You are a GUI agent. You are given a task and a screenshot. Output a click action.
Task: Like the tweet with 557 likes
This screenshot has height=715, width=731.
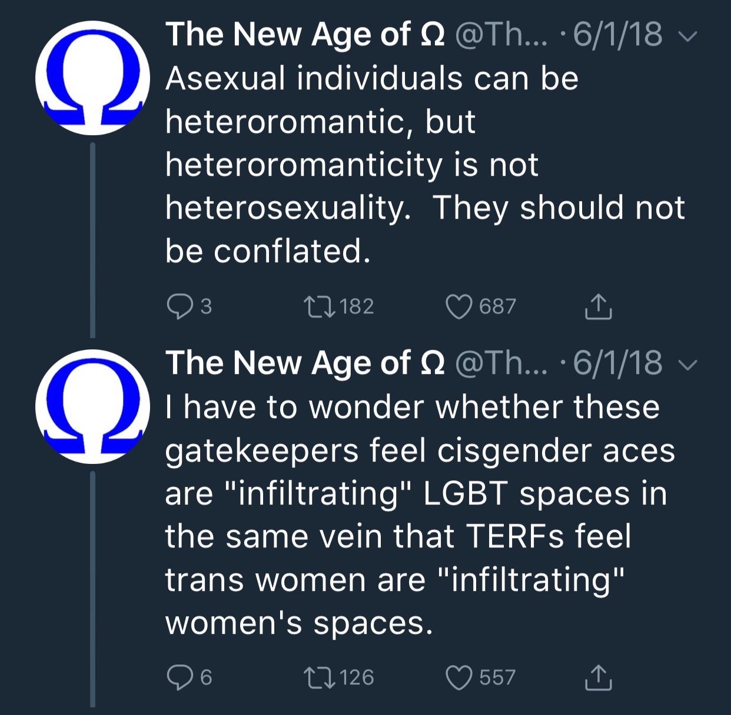[459, 677]
